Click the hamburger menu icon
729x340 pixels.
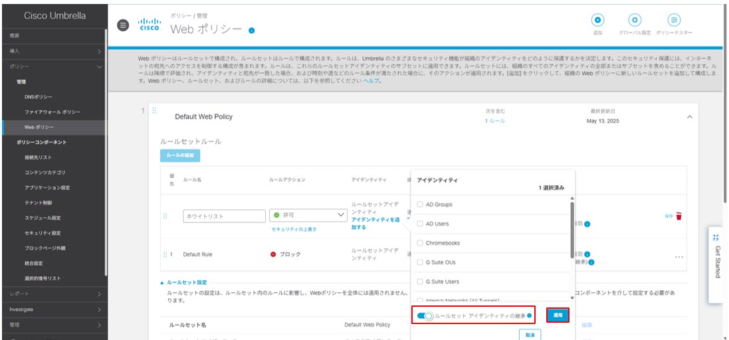pyautogui.click(x=123, y=25)
